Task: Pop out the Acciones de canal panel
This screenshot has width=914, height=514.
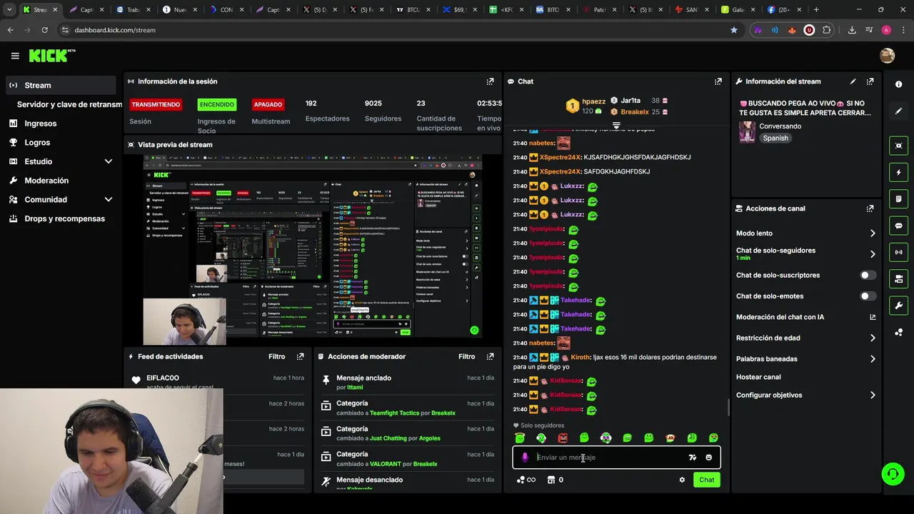Action: click(870, 208)
